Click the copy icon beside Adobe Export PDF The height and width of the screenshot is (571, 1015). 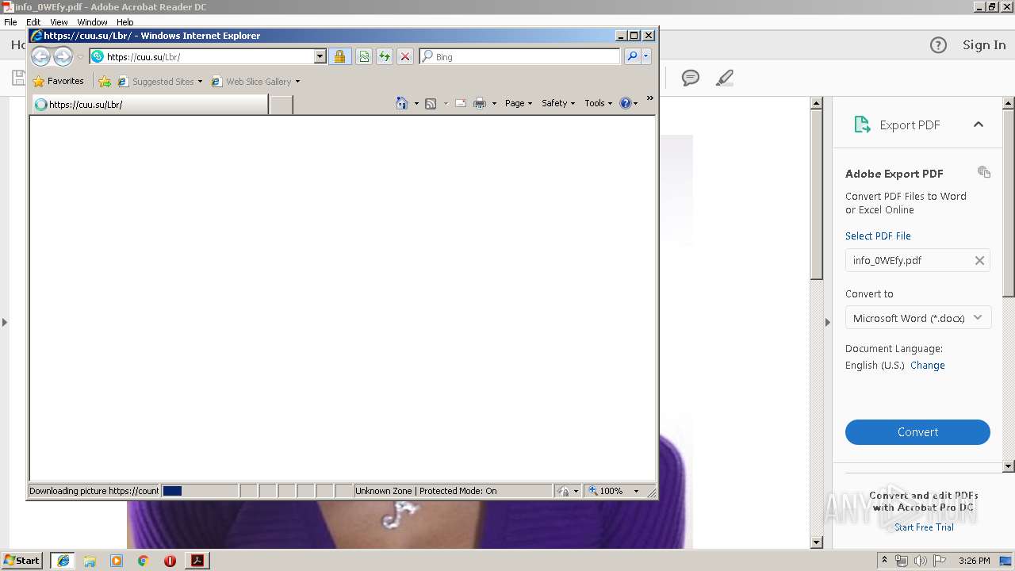click(x=984, y=172)
